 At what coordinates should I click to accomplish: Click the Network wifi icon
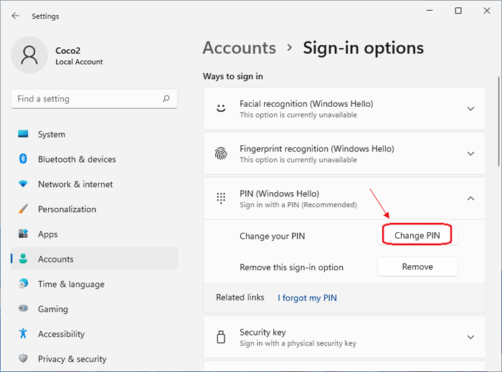pos(23,184)
